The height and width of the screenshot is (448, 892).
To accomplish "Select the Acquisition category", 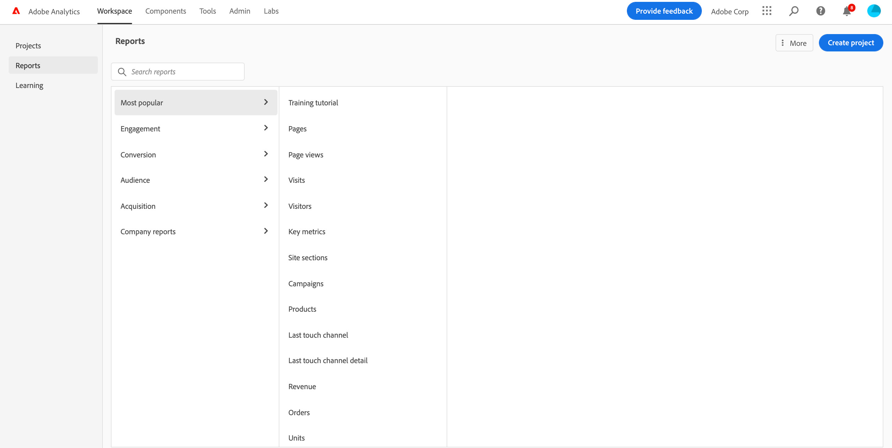I will [x=138, y=206].
